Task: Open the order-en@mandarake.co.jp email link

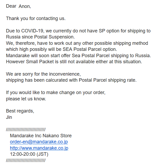Action: point(39,142)
